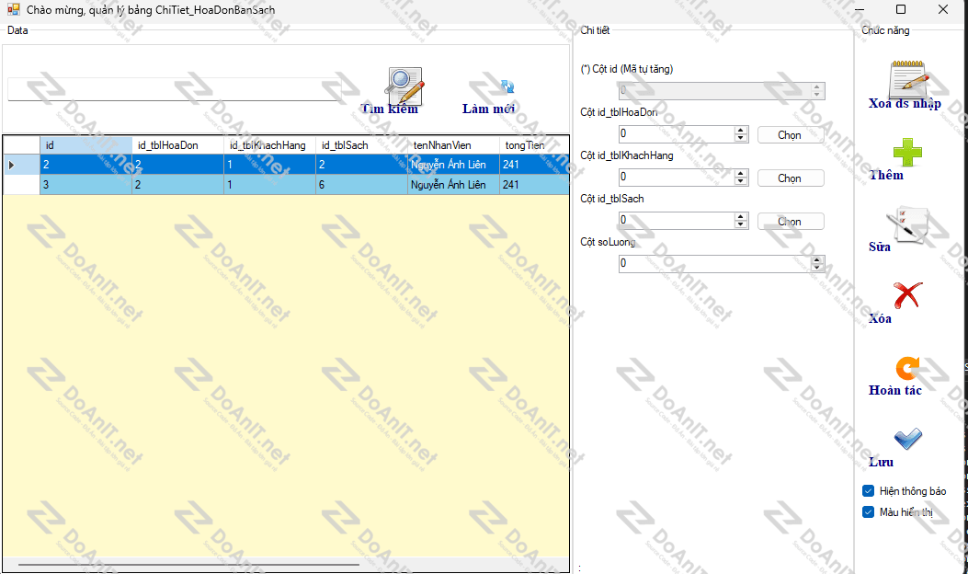Click id_tblHoaDon cell in row id 3
Image resolution: width=968 pixels, height=574 pixels.
pyautogui.click(x=177, y=185)
